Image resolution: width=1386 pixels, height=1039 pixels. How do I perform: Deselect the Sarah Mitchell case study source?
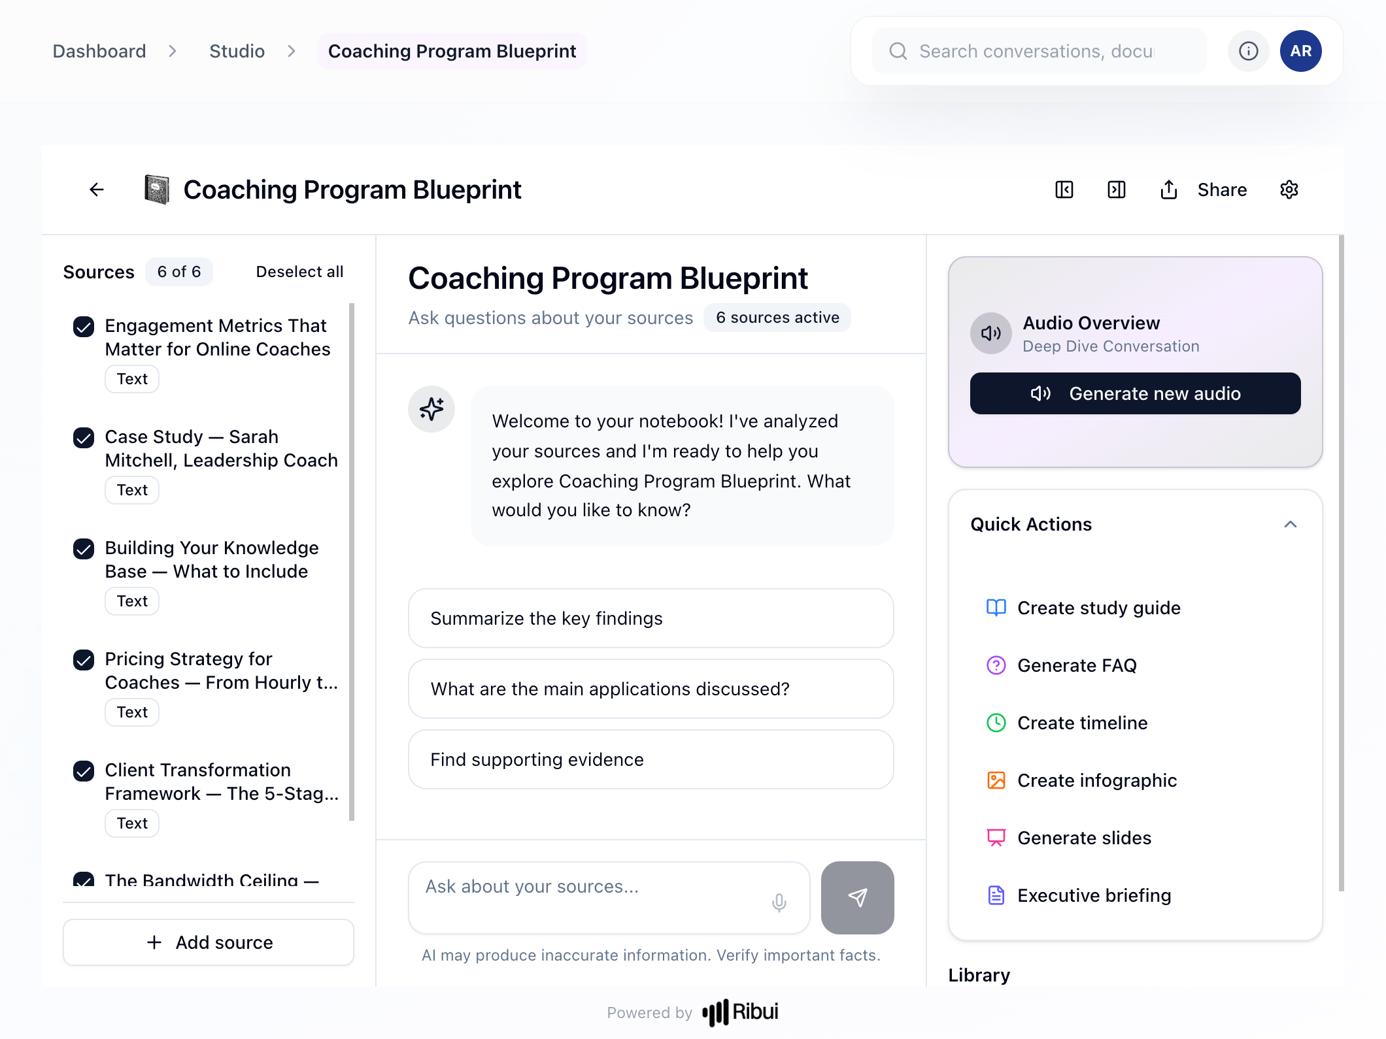point(84,438)
